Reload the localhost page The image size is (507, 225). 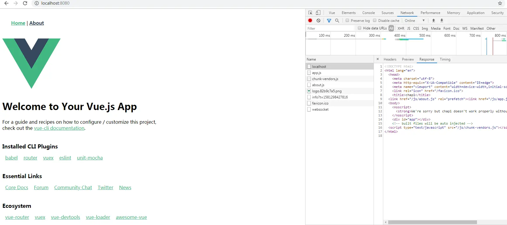click(25, 3)
